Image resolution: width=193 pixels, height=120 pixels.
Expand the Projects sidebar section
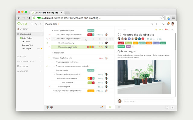click(x=41, y=66)
